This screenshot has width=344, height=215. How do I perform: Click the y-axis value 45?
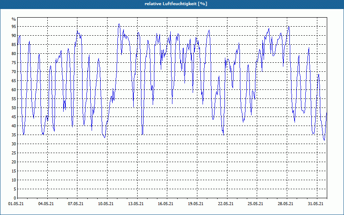click(x=14, y=117)
